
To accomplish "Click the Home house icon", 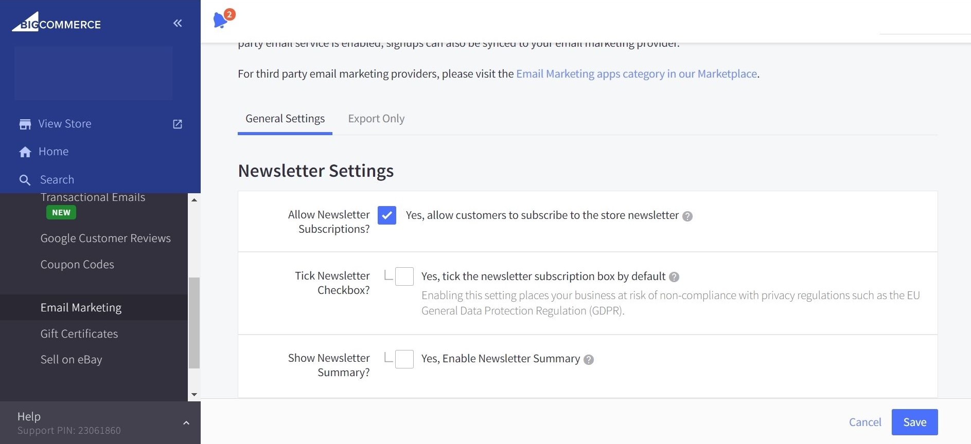I will pos(25,152).
